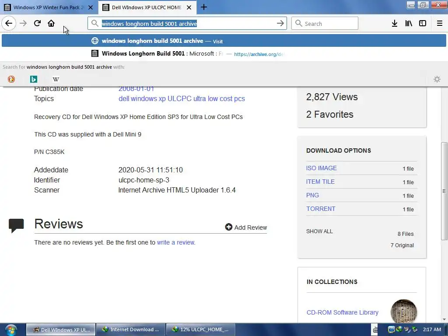Click the '7 Original' count text
448x336 pixels.
click(402, 245)
